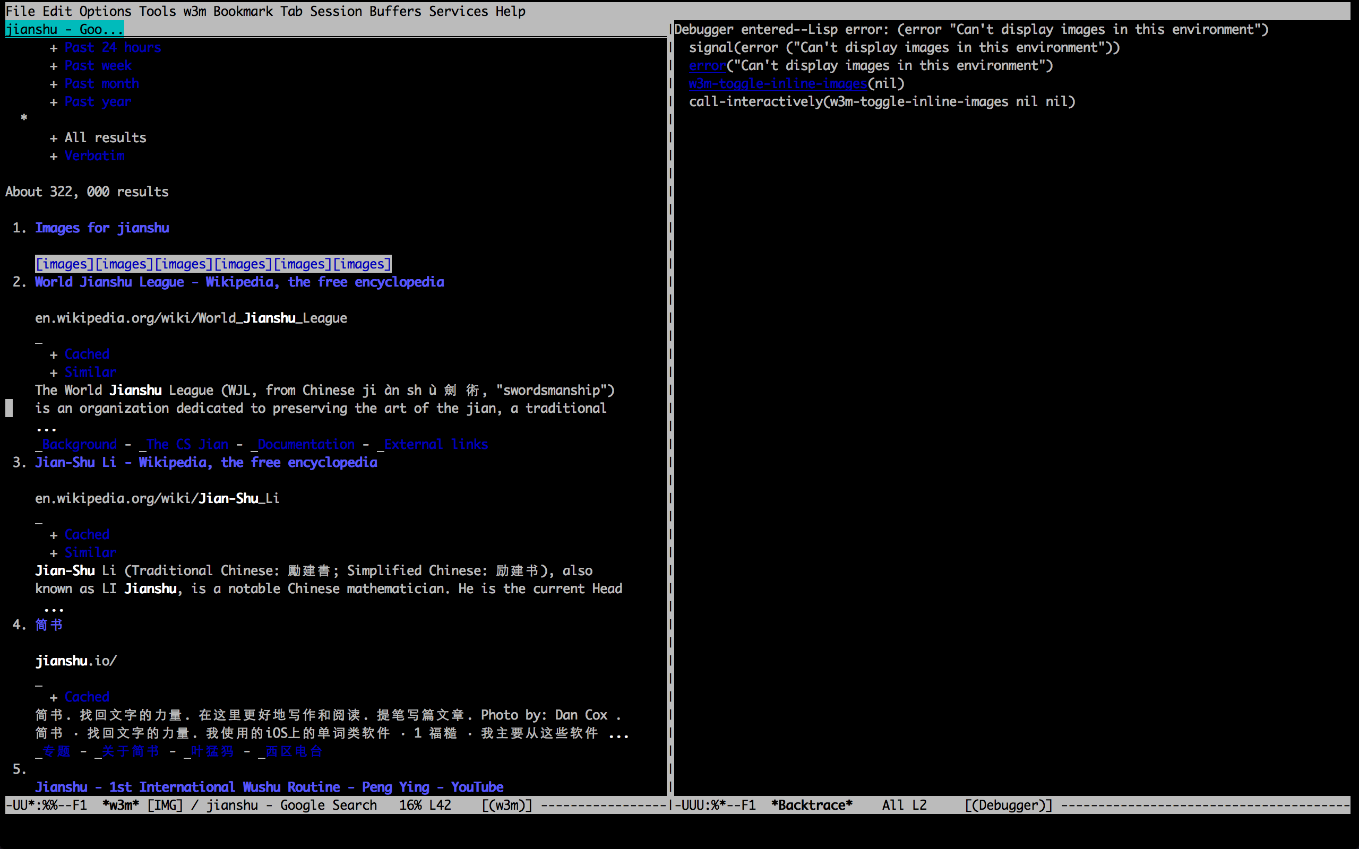This screenshot has height=849, width=1359.
Task: Filter results by Past year
Action: click(98, 102)
